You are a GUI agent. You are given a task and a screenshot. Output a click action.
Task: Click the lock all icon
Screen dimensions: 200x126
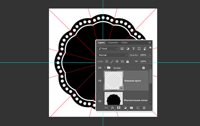(x=127, y=62)
